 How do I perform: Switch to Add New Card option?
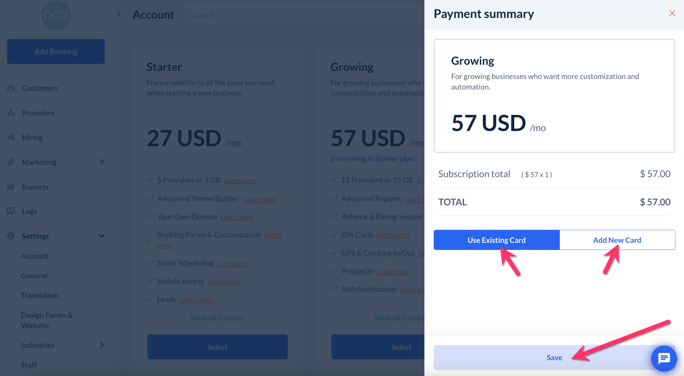617,240
